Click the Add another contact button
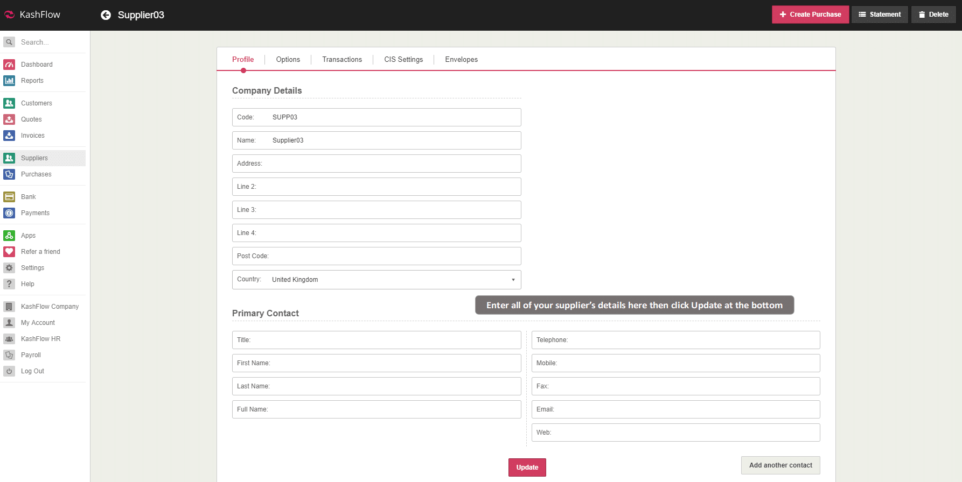This screenshot has height=482, width=962. click(x=780, y=465)
